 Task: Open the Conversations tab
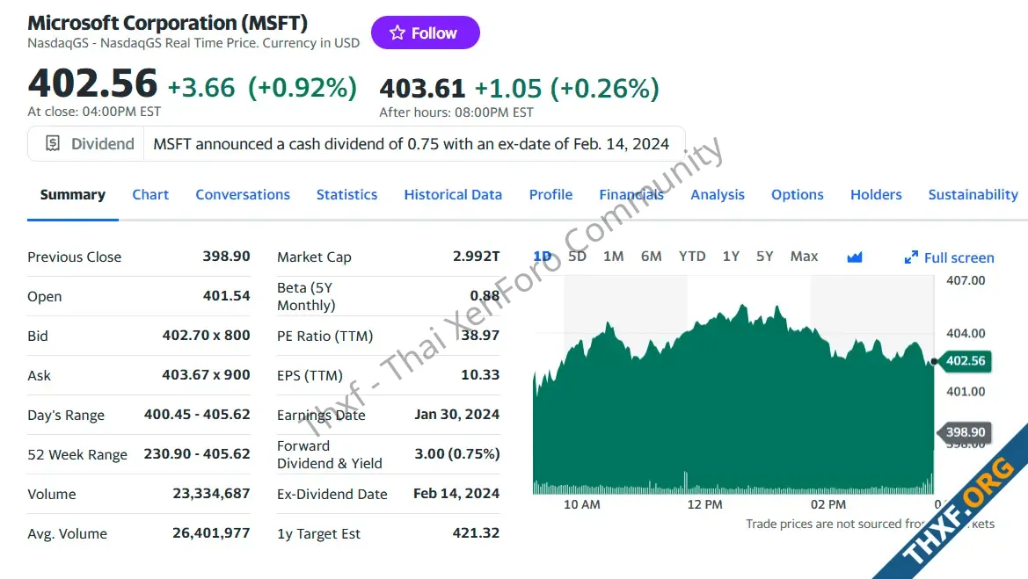243,195
